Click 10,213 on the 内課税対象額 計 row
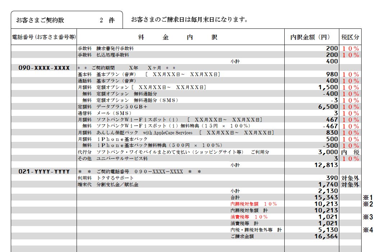Viewport: 381px width, 252px height. (326, 210)
